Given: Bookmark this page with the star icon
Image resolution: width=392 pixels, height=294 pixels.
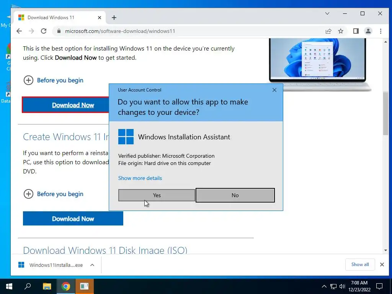Looking at the screenshot, I should (340, 31).
